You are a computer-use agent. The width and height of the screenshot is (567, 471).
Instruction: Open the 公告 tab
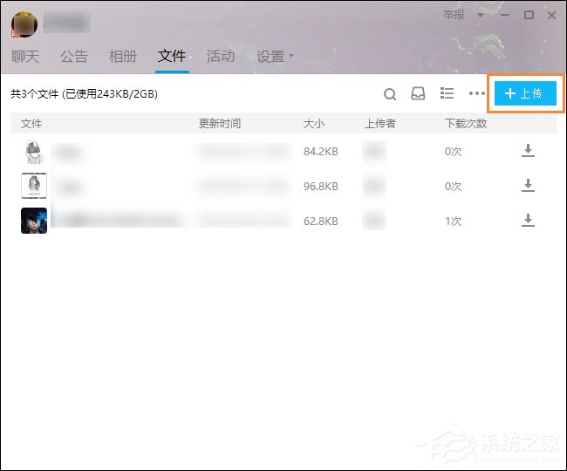pyautogui.click(x=74, y=57)
